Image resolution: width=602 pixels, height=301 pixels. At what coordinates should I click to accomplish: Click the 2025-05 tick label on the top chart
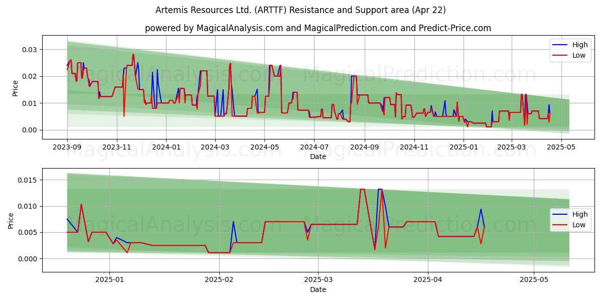point(561,147)
